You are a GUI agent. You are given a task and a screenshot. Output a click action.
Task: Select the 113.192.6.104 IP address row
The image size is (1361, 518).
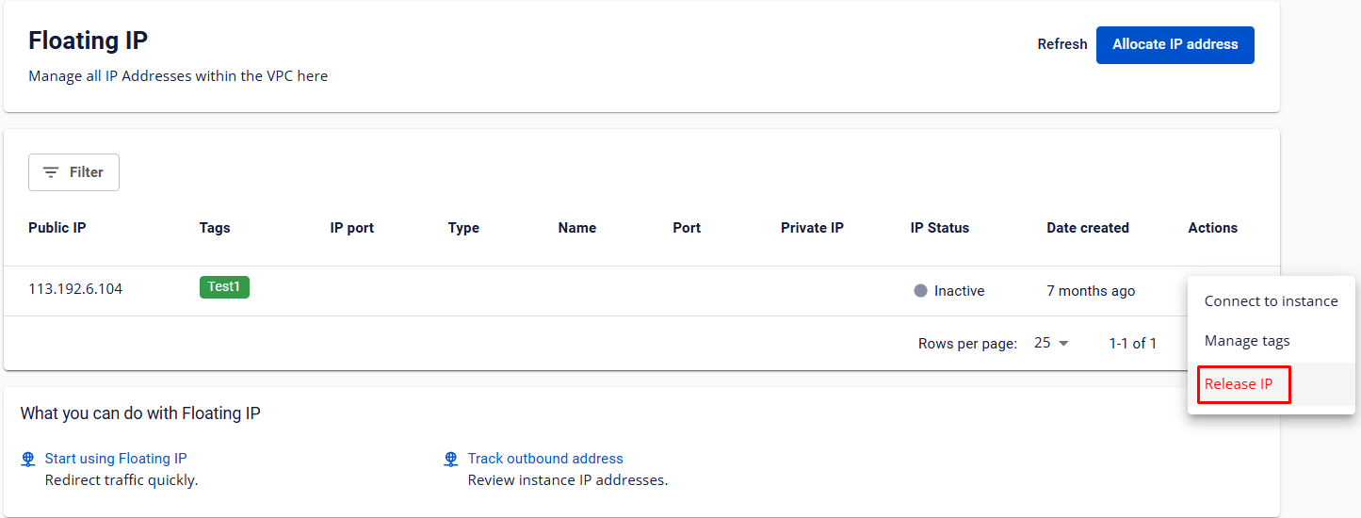click(x=75, y=289)
